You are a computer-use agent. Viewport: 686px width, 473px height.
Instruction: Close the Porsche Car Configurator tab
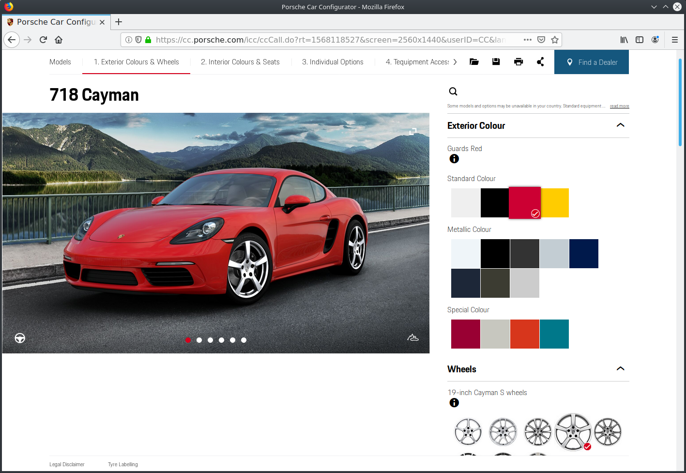102,22
